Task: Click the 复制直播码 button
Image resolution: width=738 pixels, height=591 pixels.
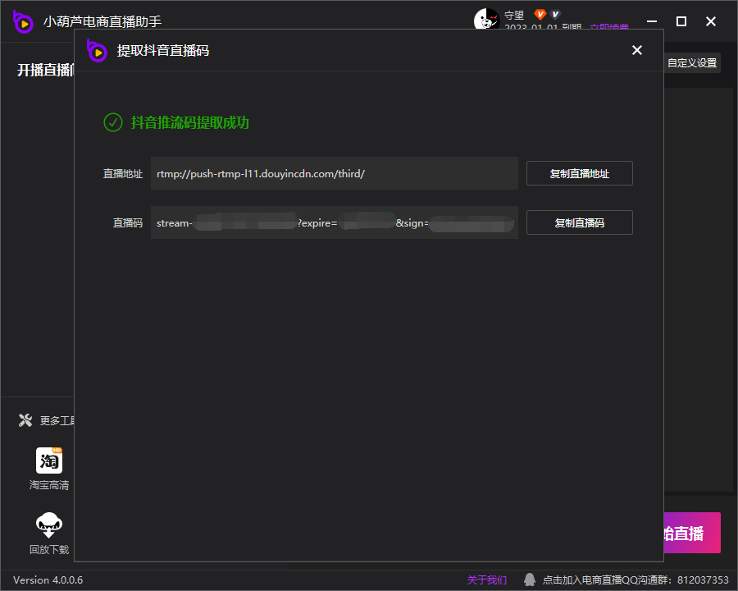Action: (x=580, y=222)
